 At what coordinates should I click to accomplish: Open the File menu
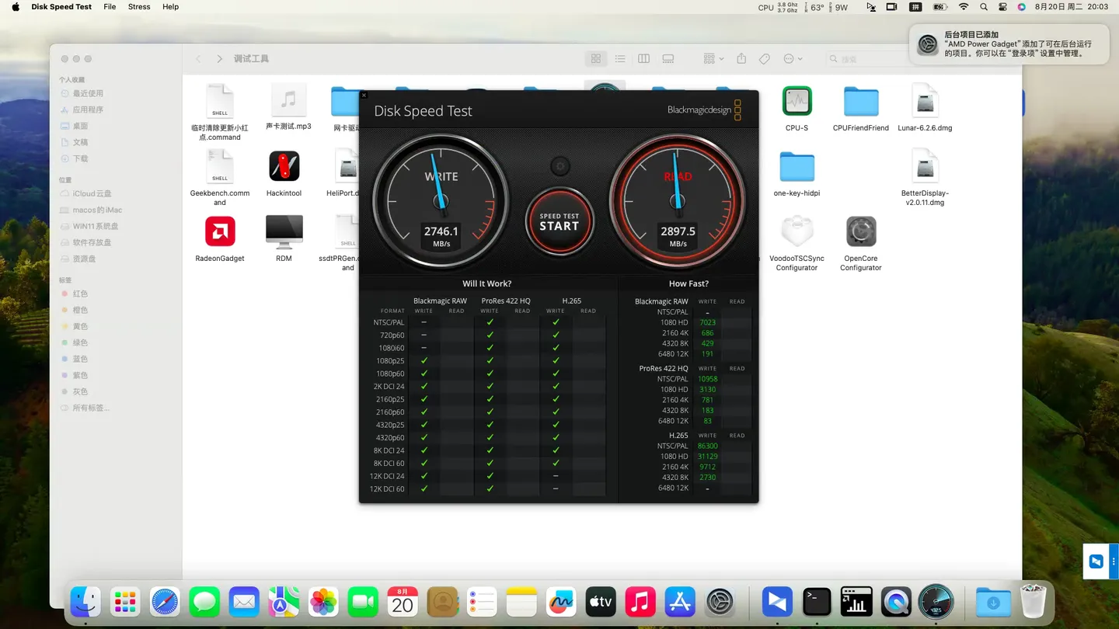click(x=110, y=7)
